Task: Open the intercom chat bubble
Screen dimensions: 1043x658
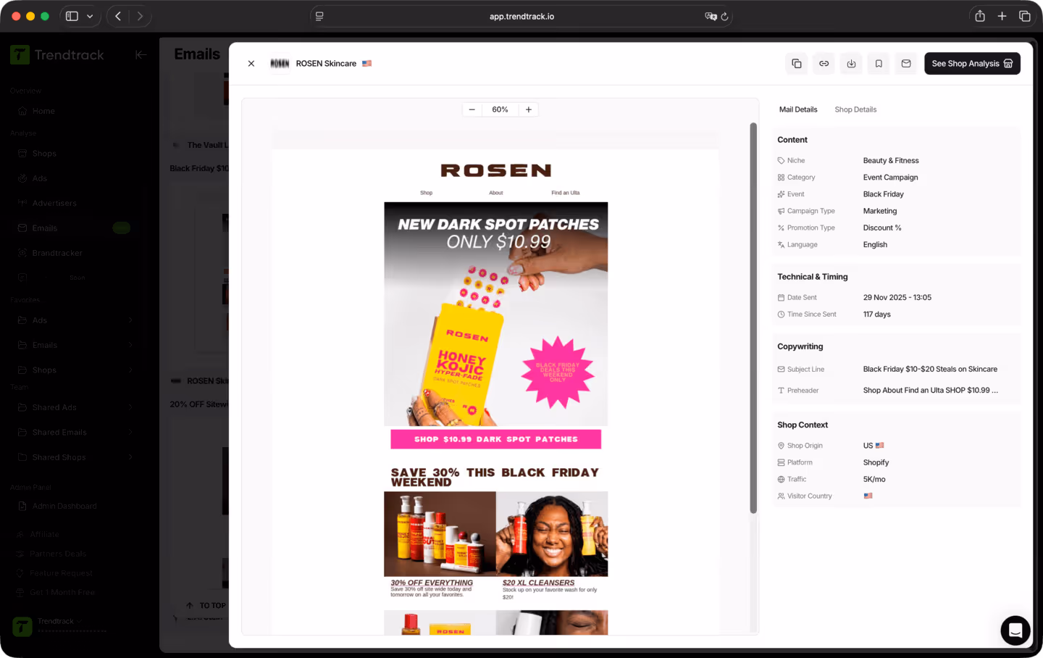Action: coord(1015,630)
